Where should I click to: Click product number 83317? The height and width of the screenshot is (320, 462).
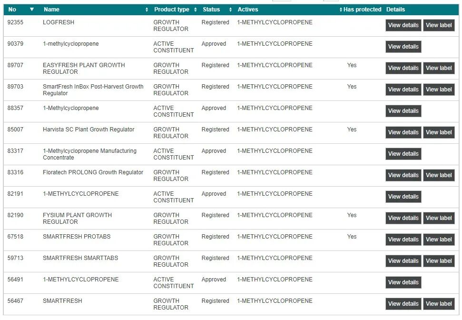click(15, 151)
